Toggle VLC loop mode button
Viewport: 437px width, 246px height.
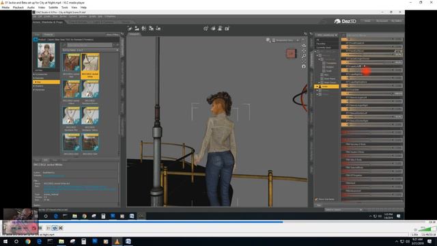[x=55, y=228]
